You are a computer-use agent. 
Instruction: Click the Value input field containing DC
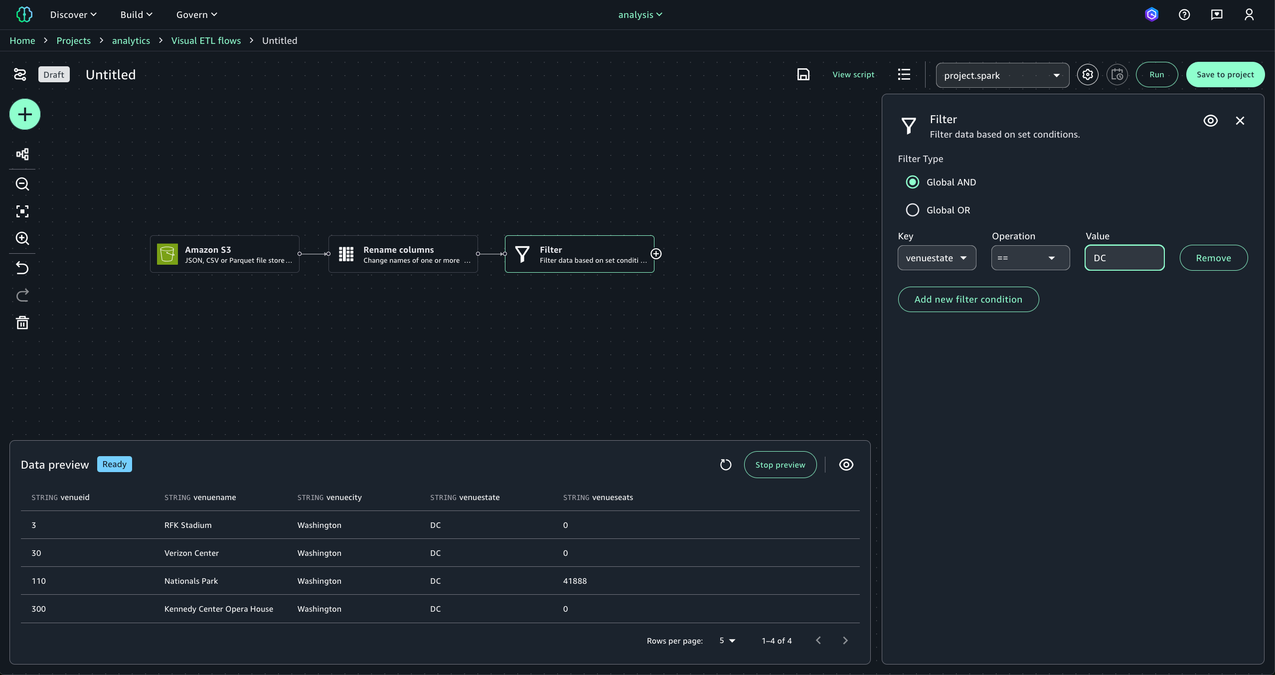coord(1124,258)
